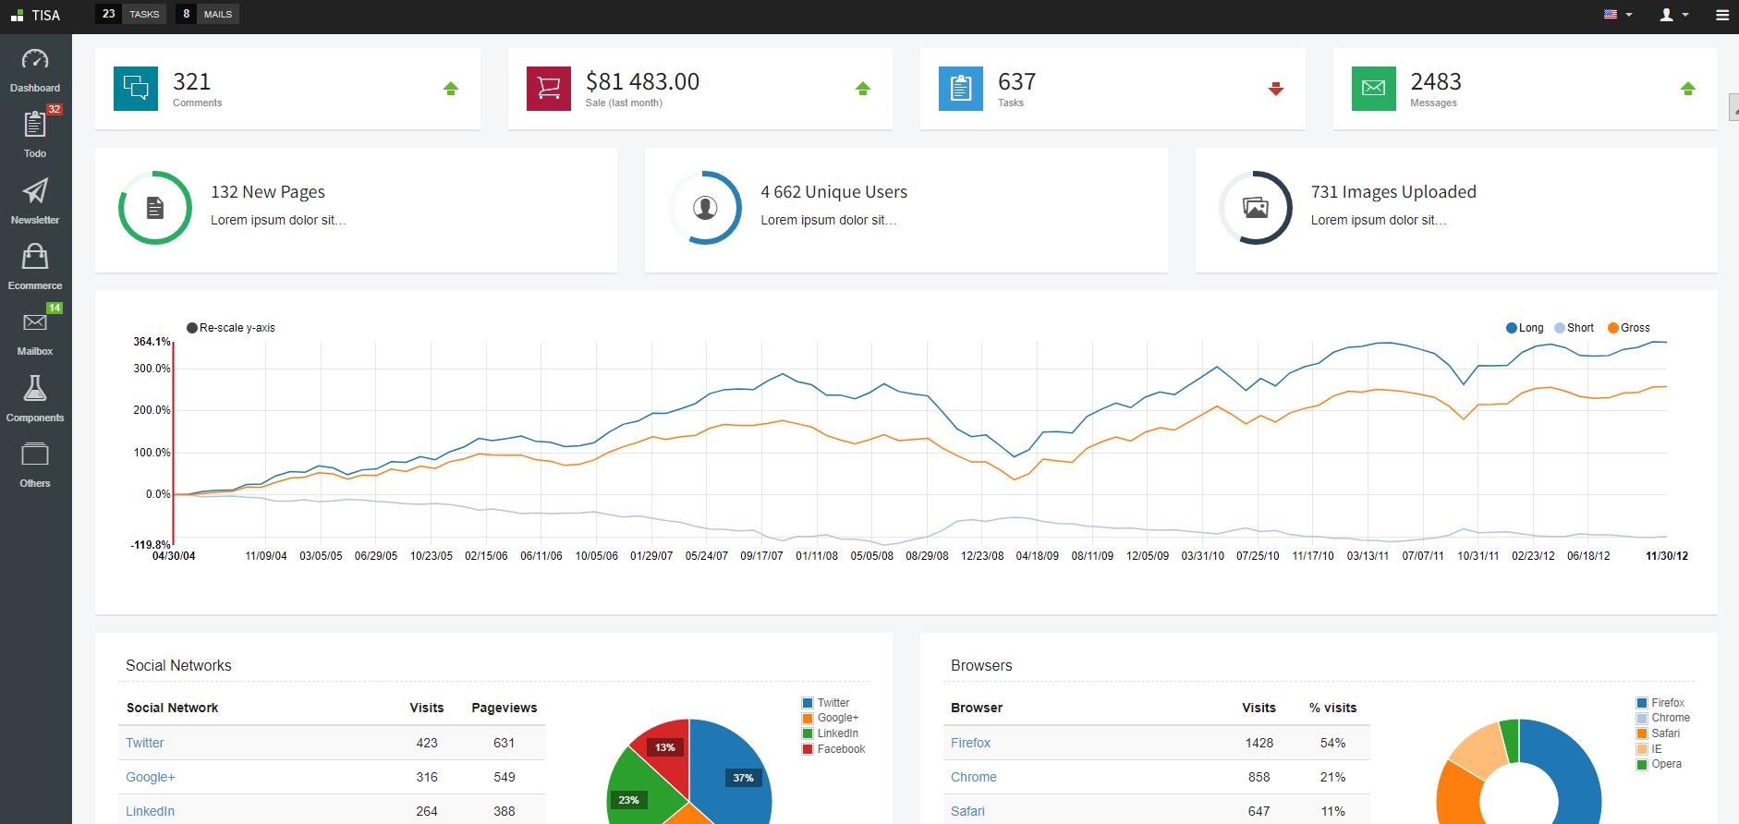The image size is (1739, 824).
Task: Click the red Sale shopping cart icon
Action: click(549, 89)
